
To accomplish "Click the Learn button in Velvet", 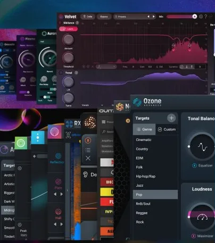I will (68, 29).
